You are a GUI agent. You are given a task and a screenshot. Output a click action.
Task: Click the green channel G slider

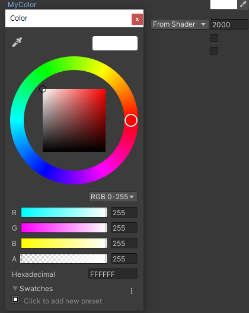pos(64,228)
